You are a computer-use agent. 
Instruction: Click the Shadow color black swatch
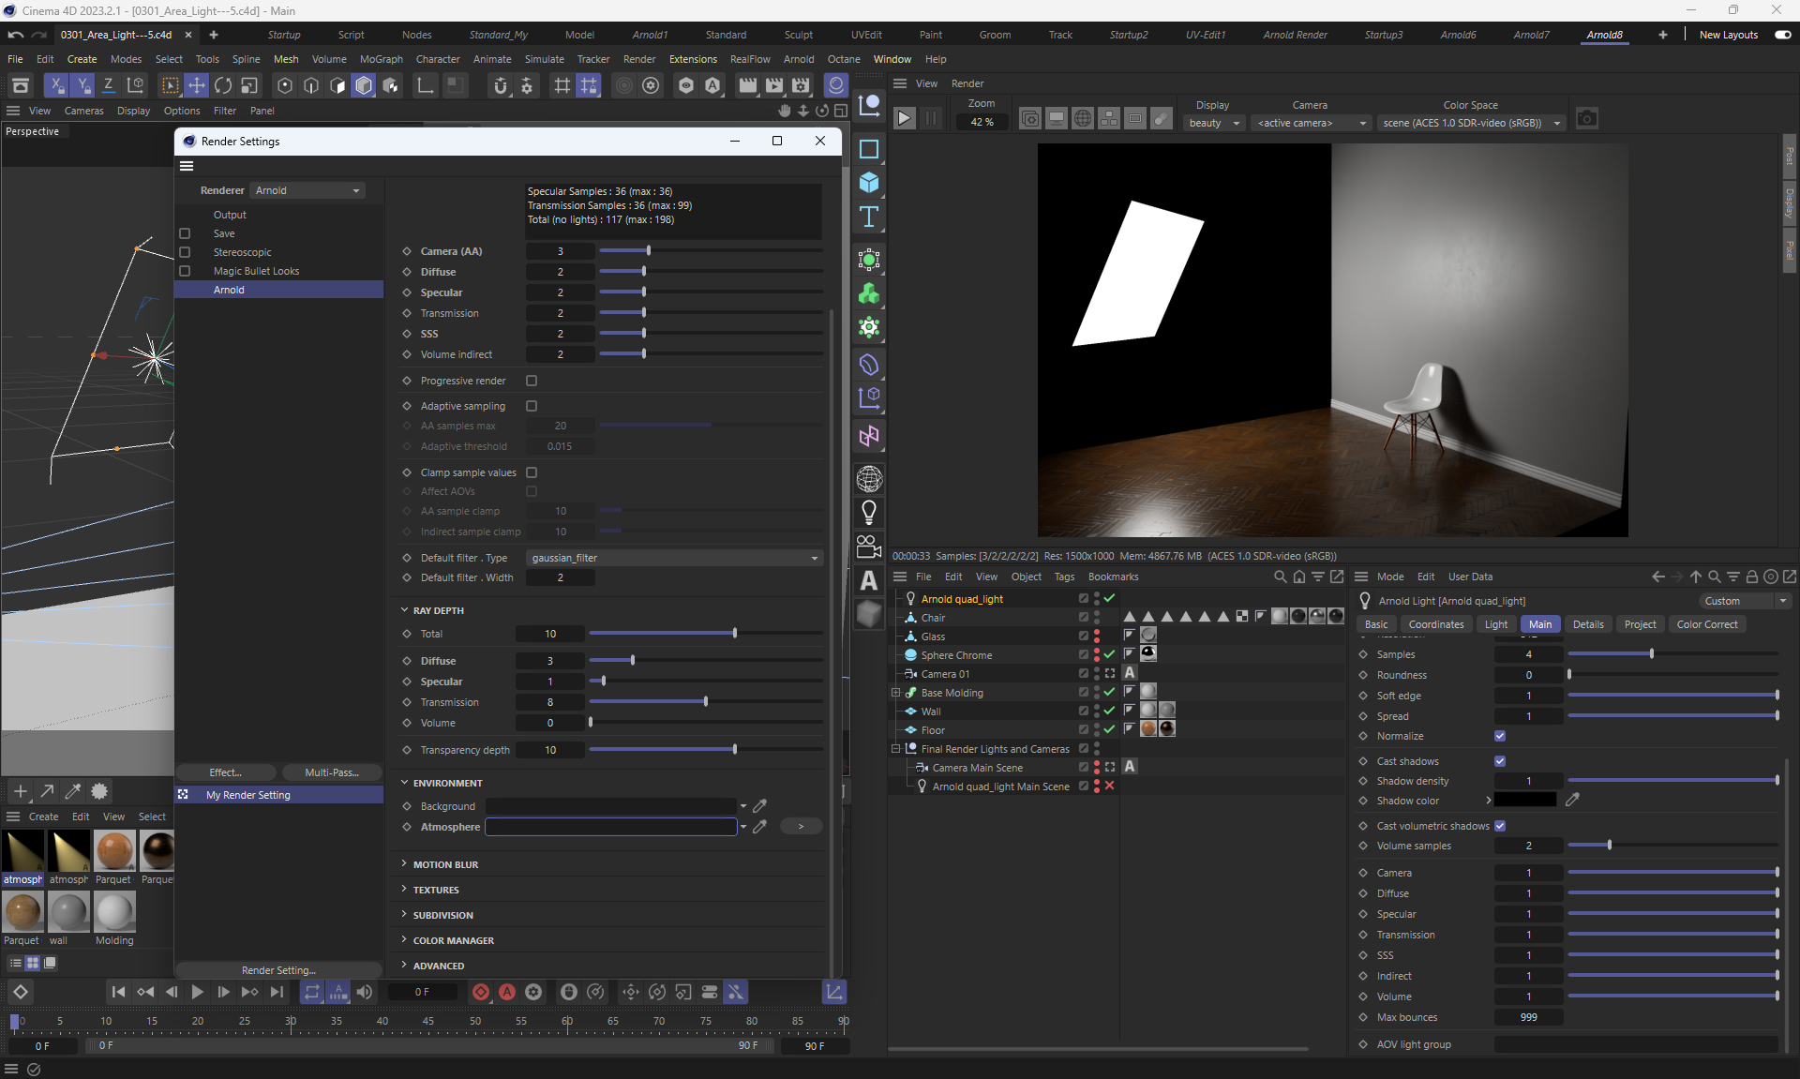click(1524, 800)
